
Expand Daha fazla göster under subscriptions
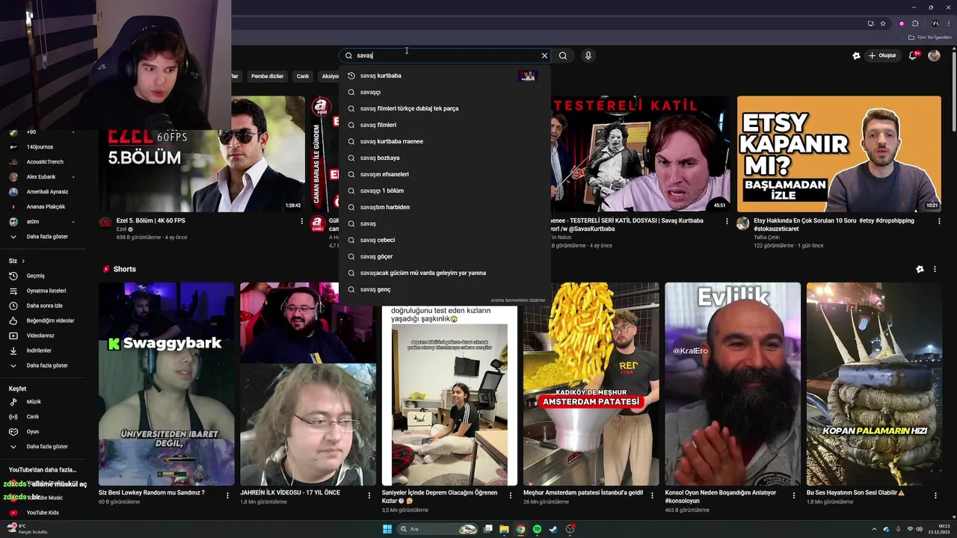[x=46, y=237]
